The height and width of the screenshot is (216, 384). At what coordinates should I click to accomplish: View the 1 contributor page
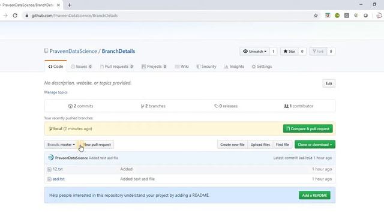pos(298,106)
